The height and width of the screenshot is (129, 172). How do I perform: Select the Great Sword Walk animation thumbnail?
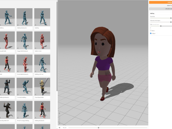pos(42,87)
